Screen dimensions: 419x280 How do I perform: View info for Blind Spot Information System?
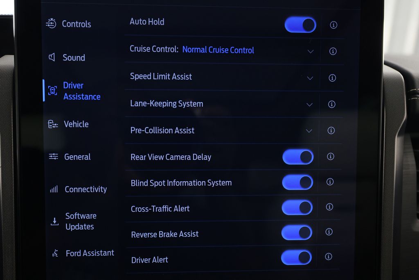pos(330,182)
